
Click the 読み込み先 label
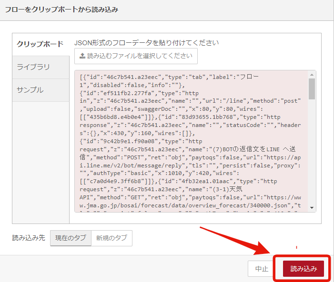tap(29, 238)
